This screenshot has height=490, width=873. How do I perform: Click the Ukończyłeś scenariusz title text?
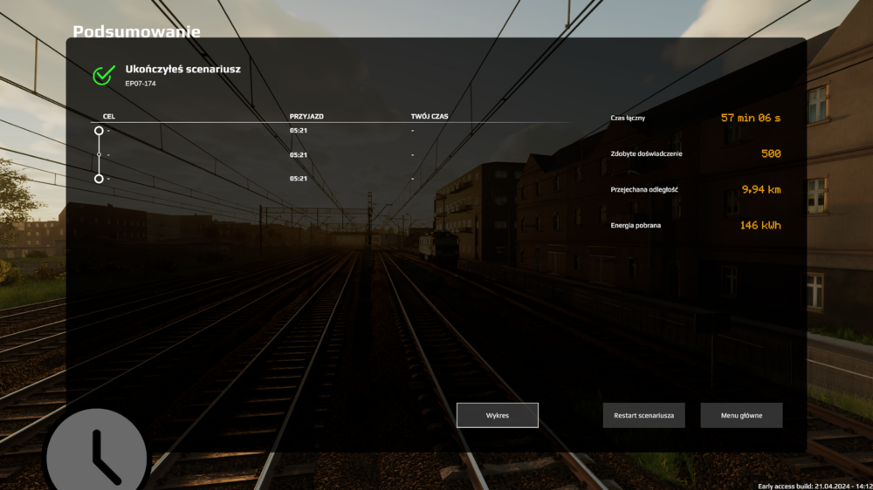pyautogui.click(x=182, y=69)
